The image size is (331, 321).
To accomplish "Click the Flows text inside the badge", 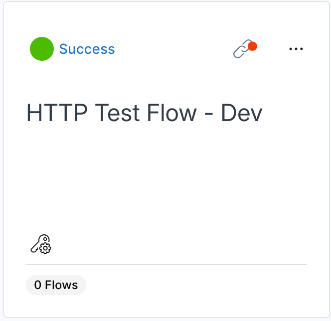I will click(61, 285).
